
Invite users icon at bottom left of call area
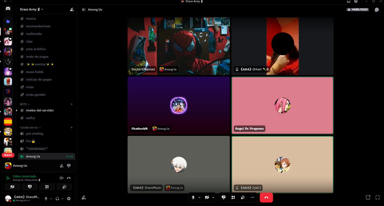(84, 198)
